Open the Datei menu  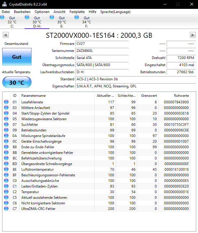click(6, 12)
